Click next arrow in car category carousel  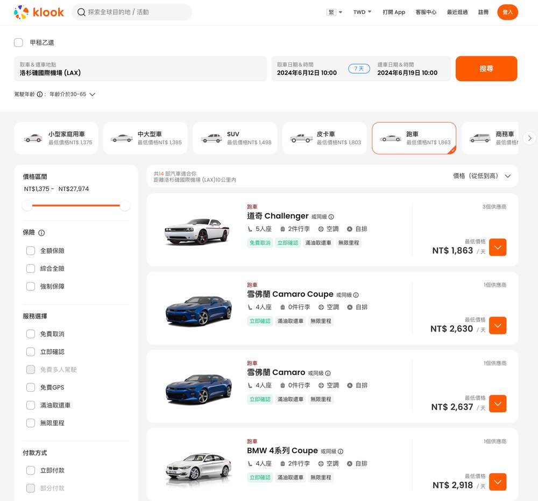pyautogui.click(x=529, y=138)
